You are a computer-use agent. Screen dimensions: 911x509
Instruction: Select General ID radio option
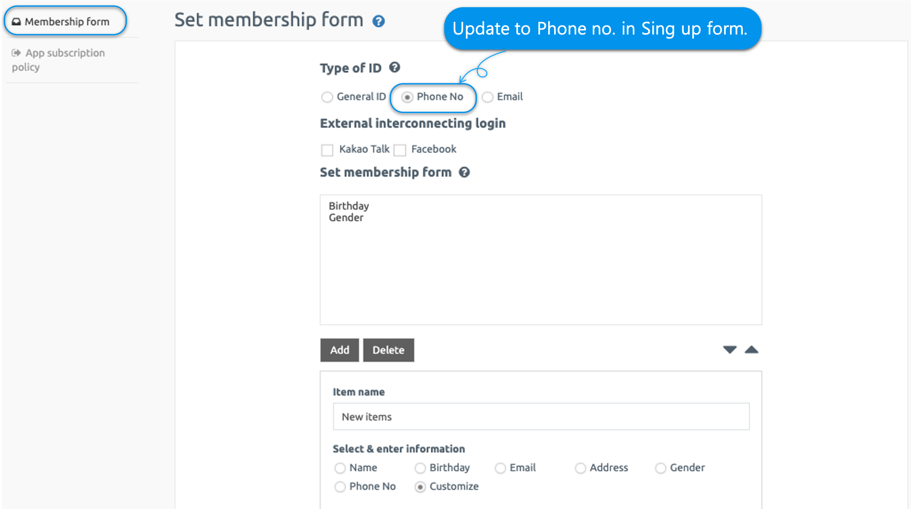tap(327, 97)
